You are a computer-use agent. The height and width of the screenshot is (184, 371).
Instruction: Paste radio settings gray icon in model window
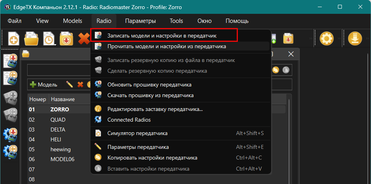pyautogui.click(x=286, y=70)
